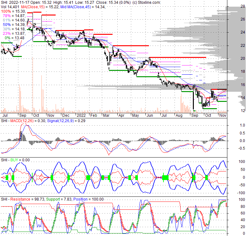Click the price axis label '18'

[243, 71]
